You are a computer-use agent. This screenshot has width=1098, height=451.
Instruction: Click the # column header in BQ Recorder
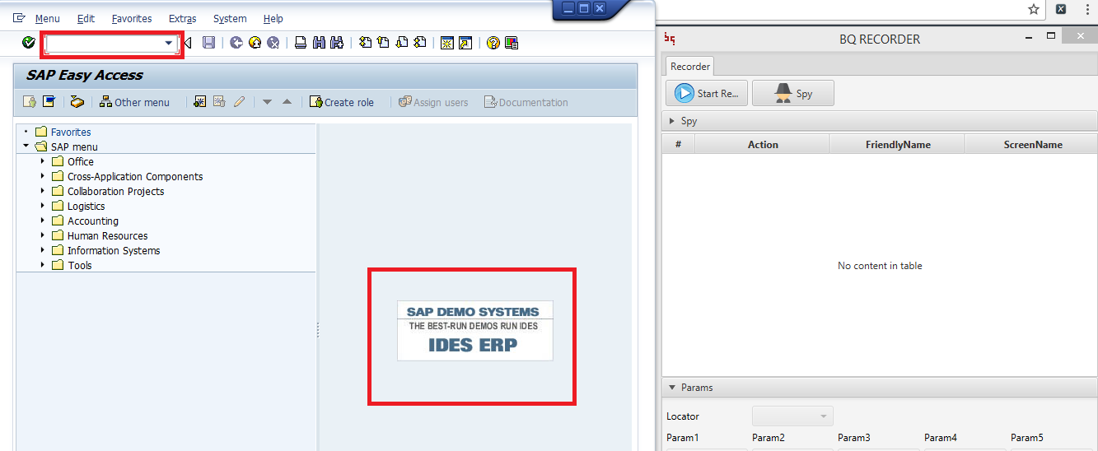click(x=679, y=144)
